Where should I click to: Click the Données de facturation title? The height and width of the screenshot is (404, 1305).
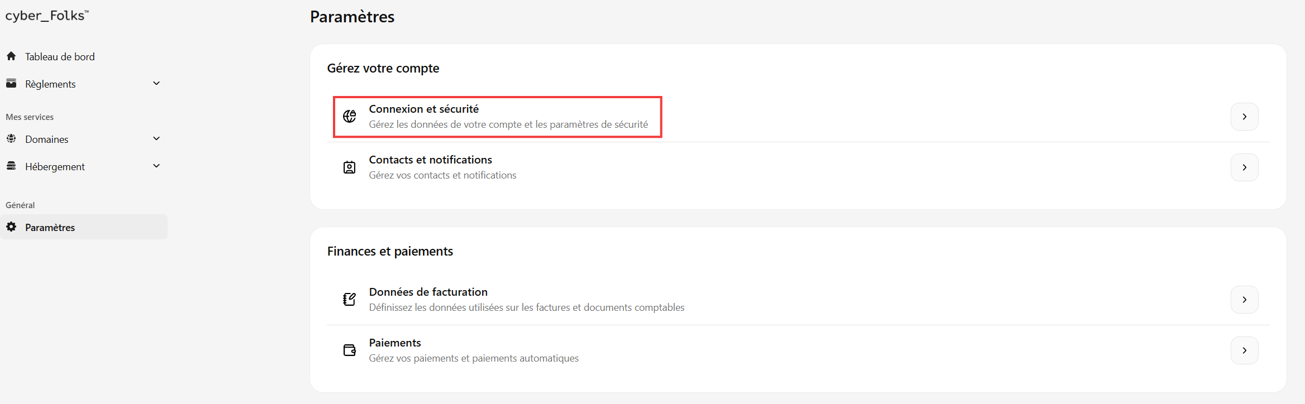click(x=428, y=292)
